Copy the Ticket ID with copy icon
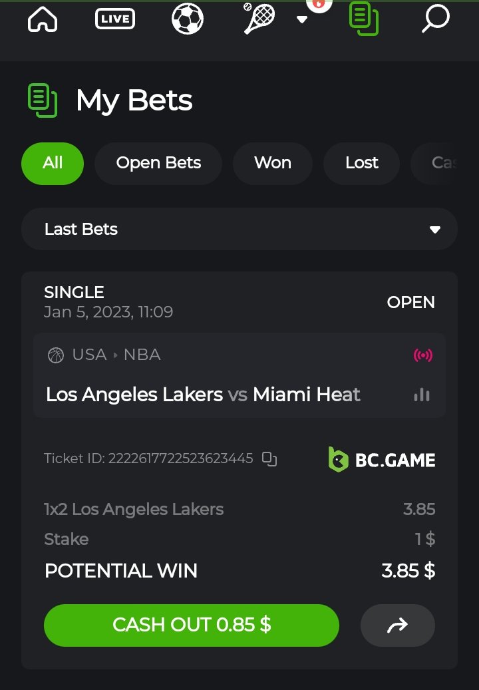Image resolution: width=479 pixels, height=690 pixels. [x=269, y=458]
